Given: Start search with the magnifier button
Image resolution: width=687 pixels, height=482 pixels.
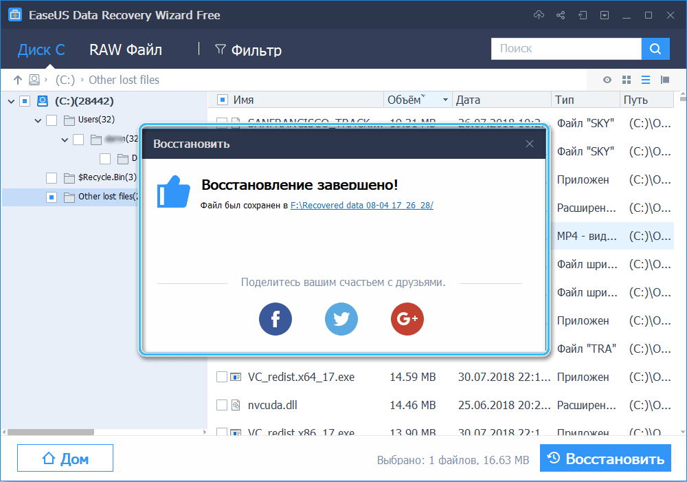Looking at the screenshot, I should [x=655, y=48].
